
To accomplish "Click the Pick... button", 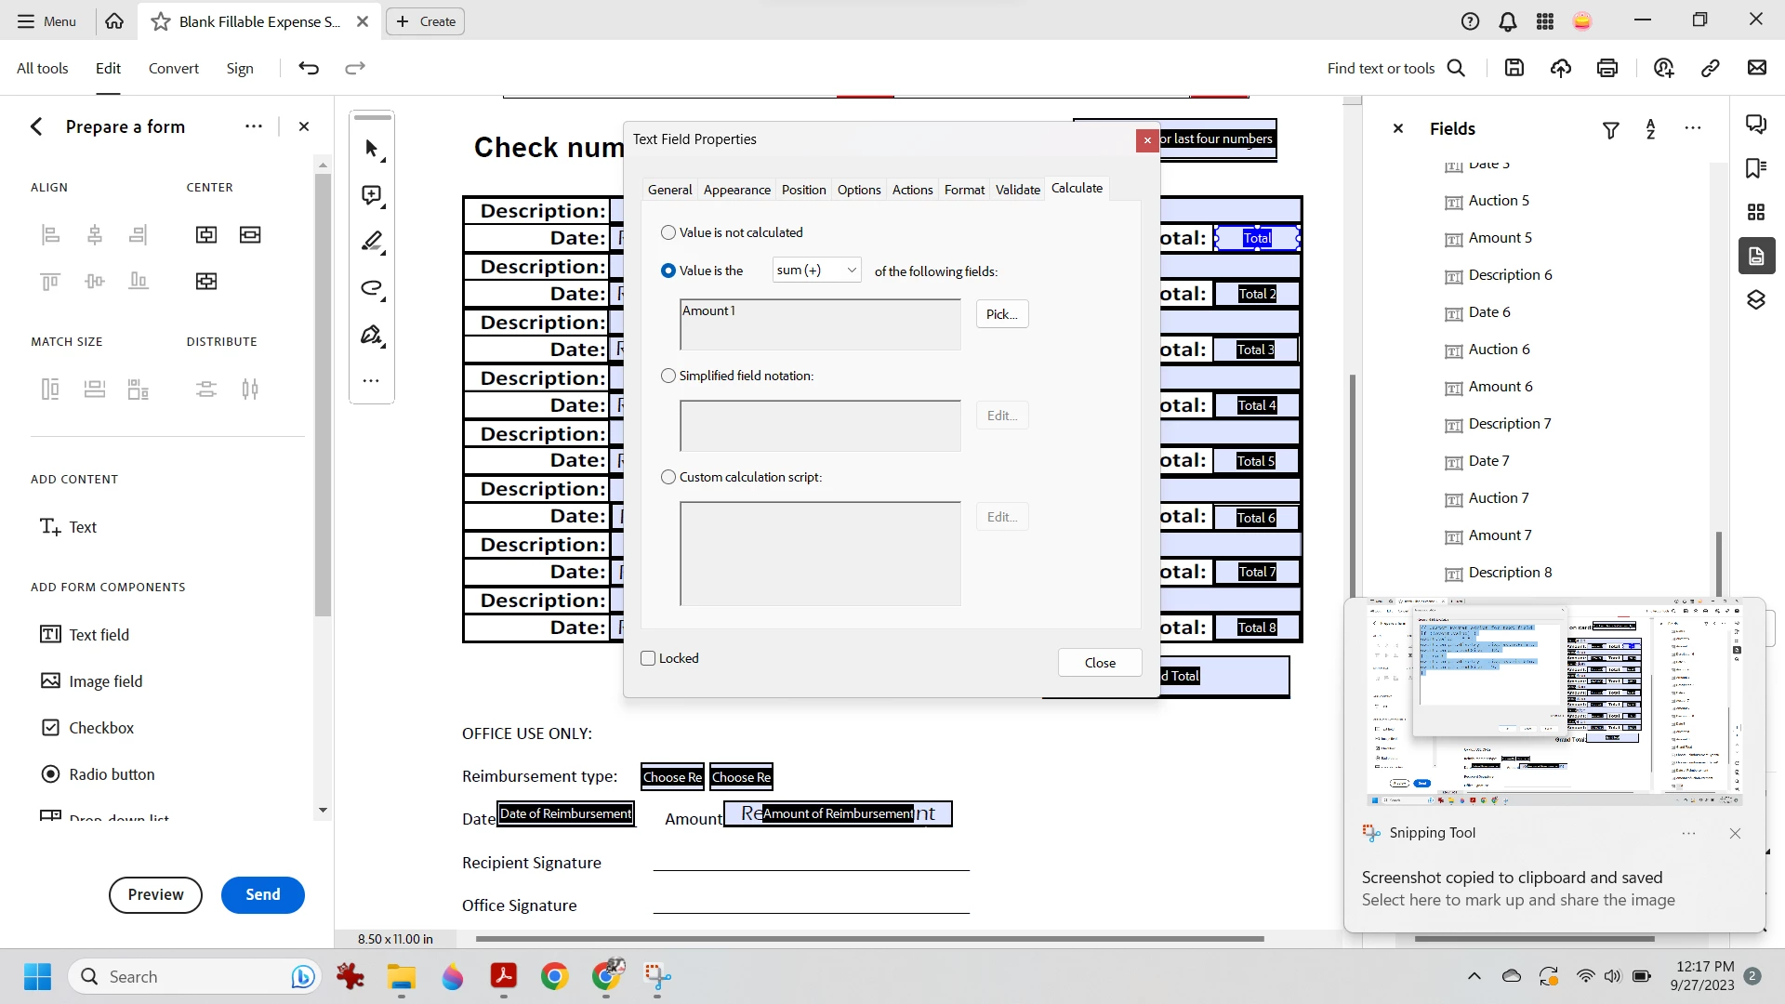I will (x=1002, y=314).
